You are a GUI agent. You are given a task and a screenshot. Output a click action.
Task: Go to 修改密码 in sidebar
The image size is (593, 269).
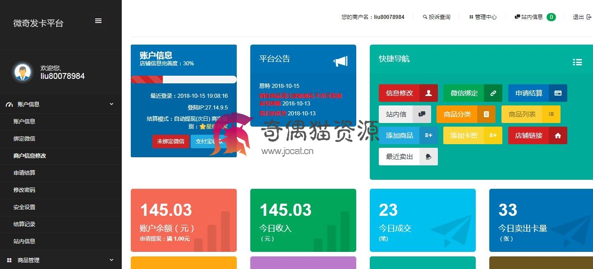point(24,190)
